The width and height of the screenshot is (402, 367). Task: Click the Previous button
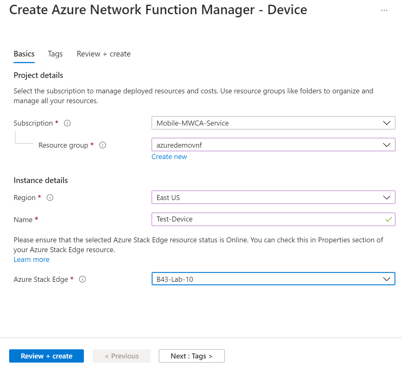[121, 356]
